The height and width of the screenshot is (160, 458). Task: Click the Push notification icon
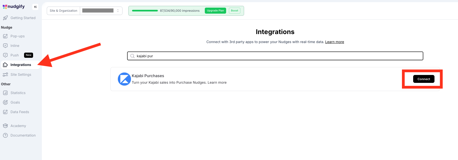pyautogui.click(x=5, y=55)
